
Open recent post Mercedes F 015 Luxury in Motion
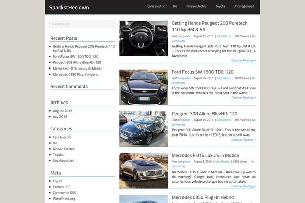78,69
